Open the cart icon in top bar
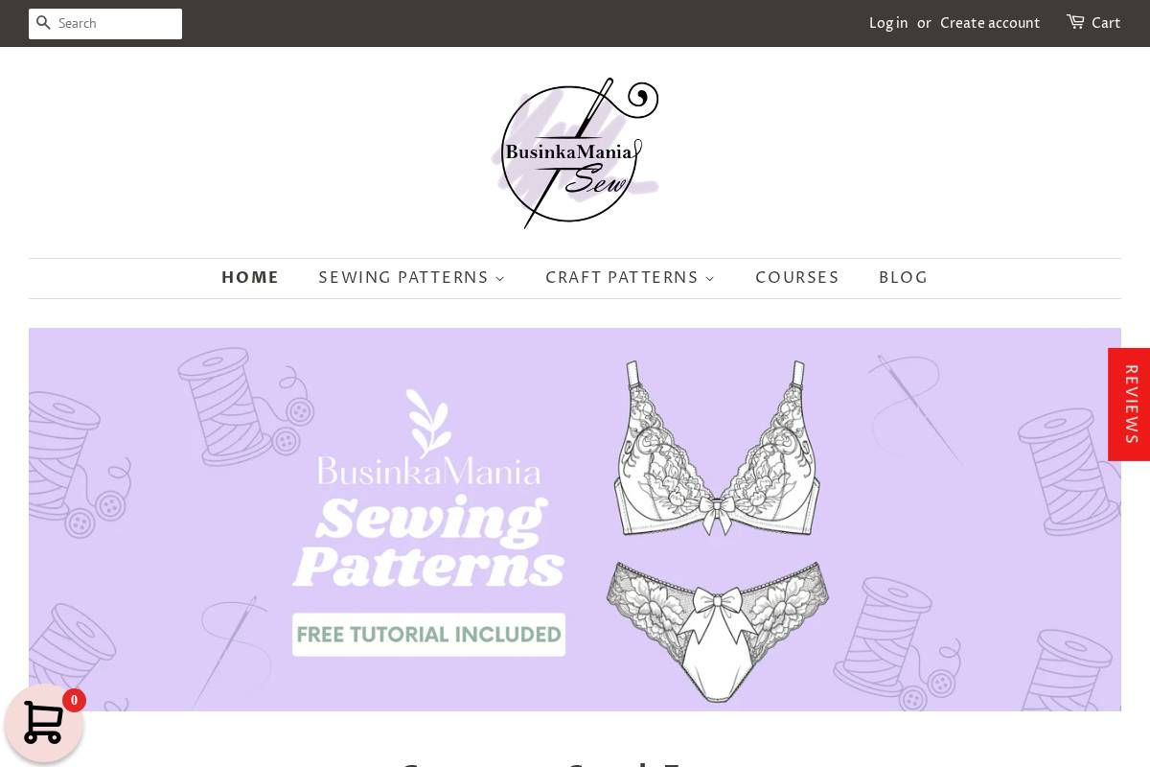 tap(1075, 22)
